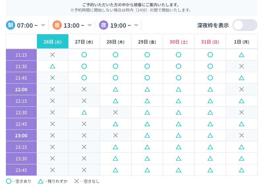This screenshot has height=191, width=264.
Task: Switch to the 26日 (火) column header
Action: [52, 42]
